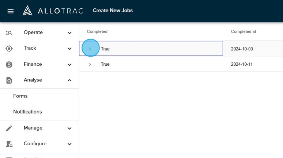Expand the Configure menu chevron
Screen dimensions: 283x158
click(69, 144)
